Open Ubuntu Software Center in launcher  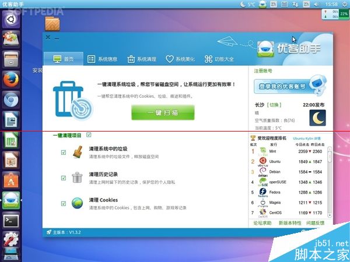[11, 180]
